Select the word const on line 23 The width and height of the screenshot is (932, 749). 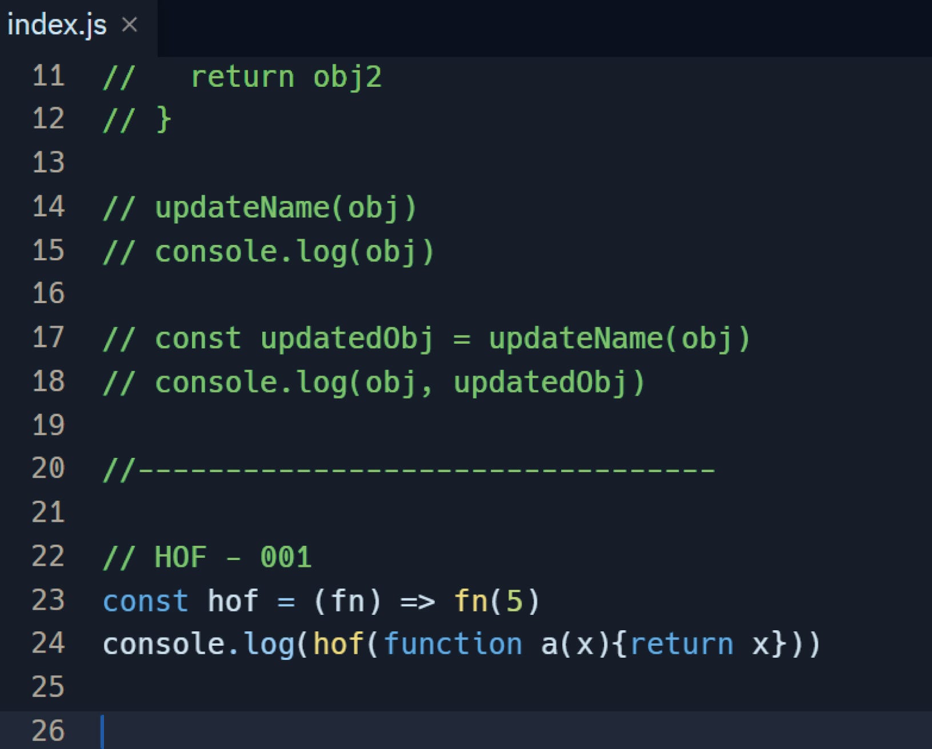point(145,600)
